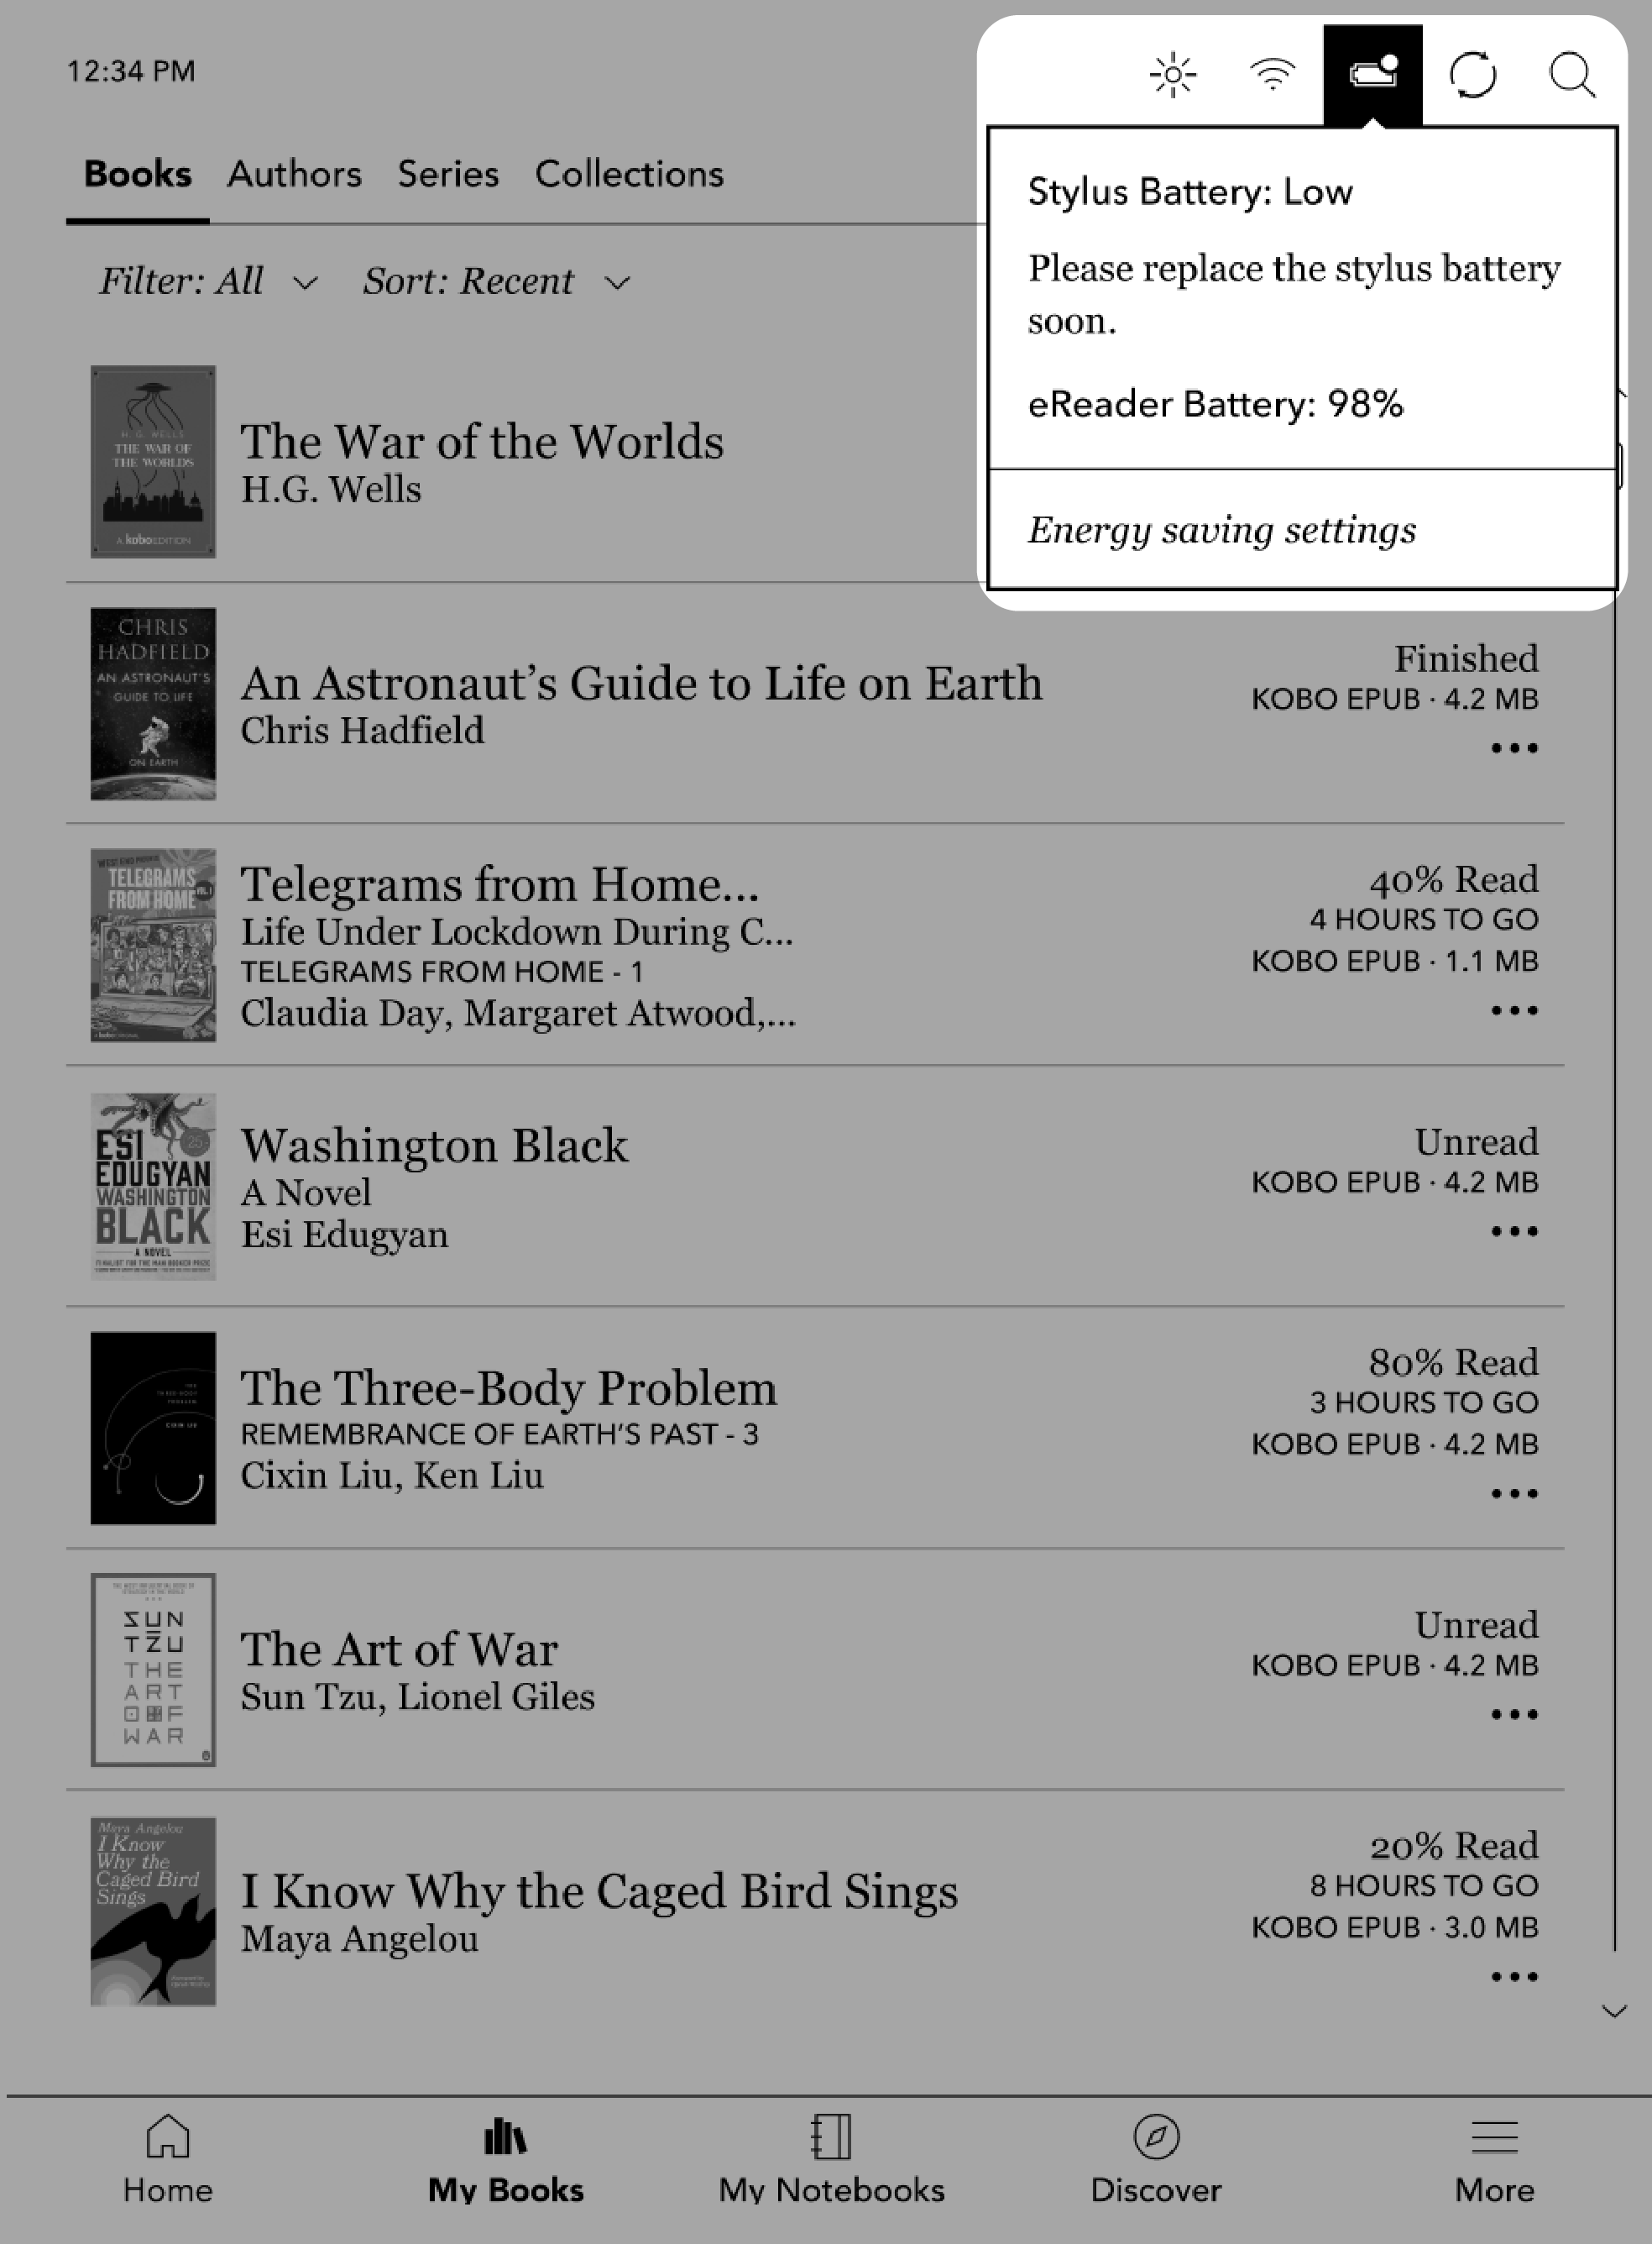The height and width of the screenshot is (2244, 1652).
Task: Tap chevron to scroll books list down
Action: click(x=1613, y=2011)
